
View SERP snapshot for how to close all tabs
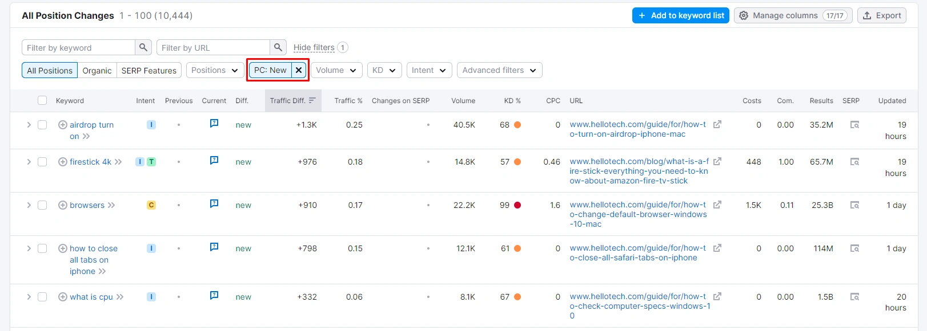point(854,248)
